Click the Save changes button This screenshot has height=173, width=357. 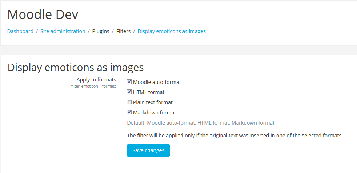(148, 150)
